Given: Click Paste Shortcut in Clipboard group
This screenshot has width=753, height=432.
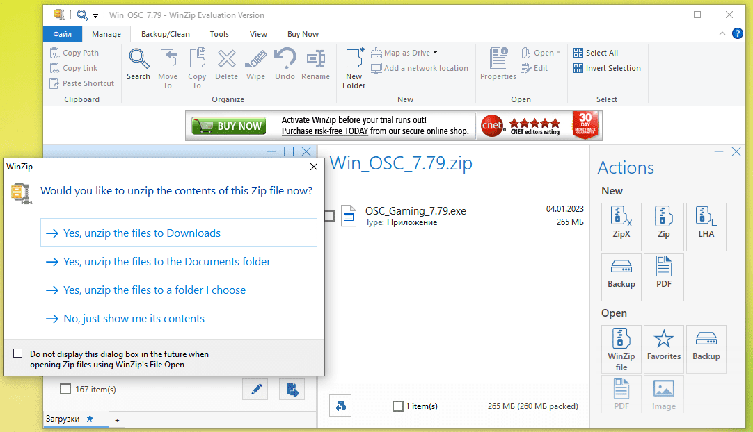Looking at the screenshot, I should pyautogui.click(x=82, y=83).
